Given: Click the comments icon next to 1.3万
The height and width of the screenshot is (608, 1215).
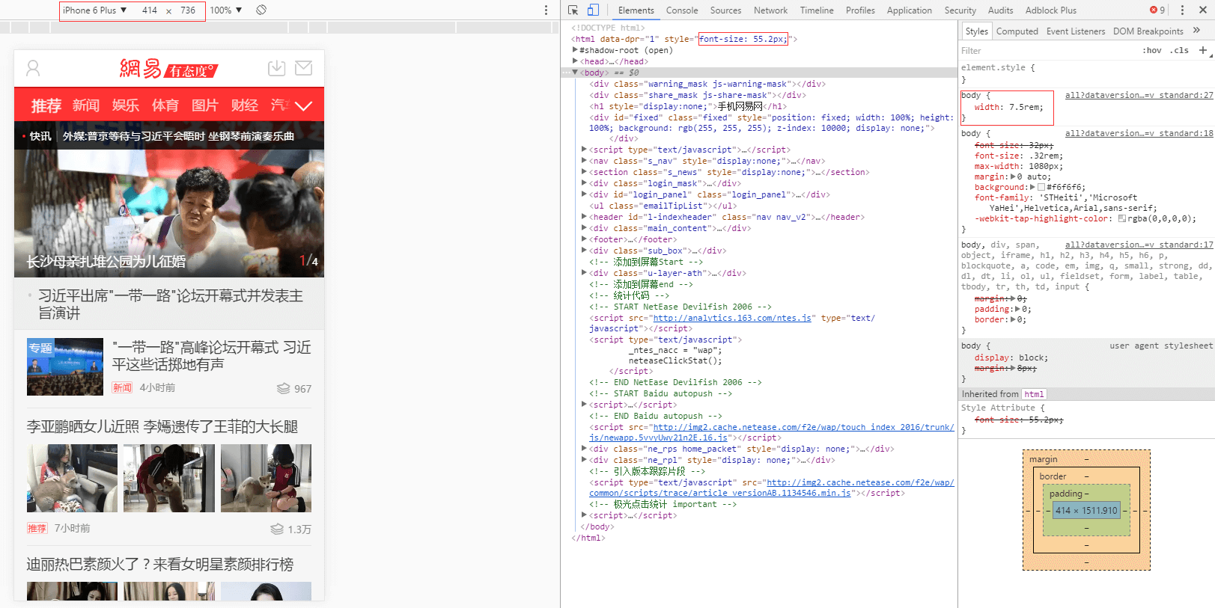Looking at the screenshot, I should (277, 529).
